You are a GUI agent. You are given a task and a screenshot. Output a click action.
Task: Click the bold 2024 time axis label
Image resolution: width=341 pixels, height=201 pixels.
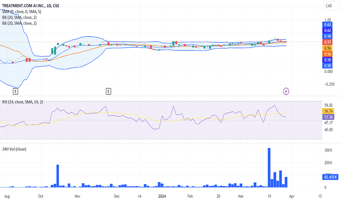click(162, 196)
